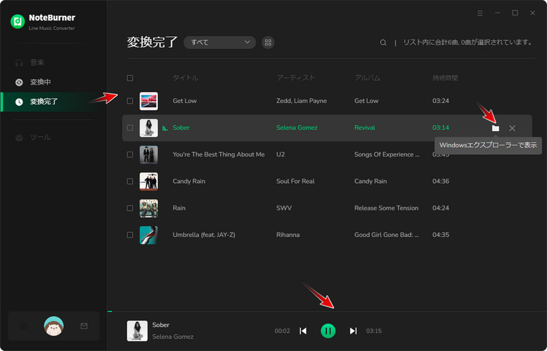Select the title 'Umbrella (feat. JAY-Z)'

tap(204, 235)
